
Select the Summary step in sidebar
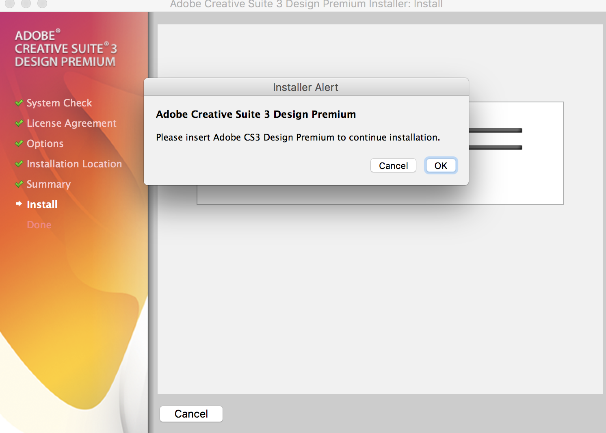coord(49,184)
